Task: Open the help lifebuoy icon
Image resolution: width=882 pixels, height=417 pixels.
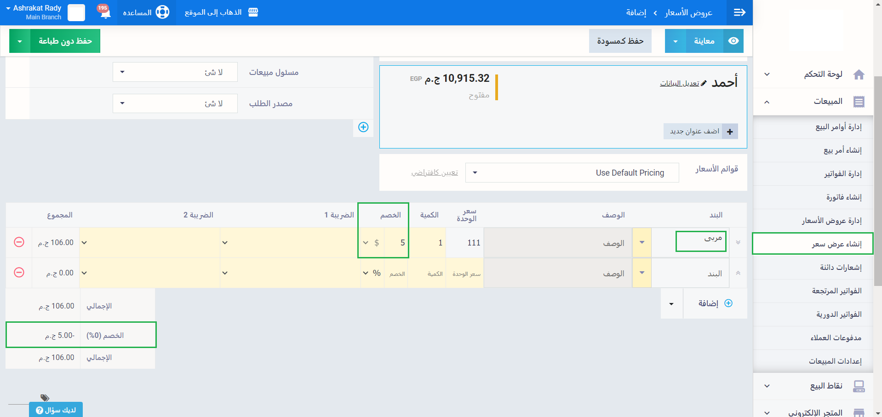Action: [x=162, y=12]
